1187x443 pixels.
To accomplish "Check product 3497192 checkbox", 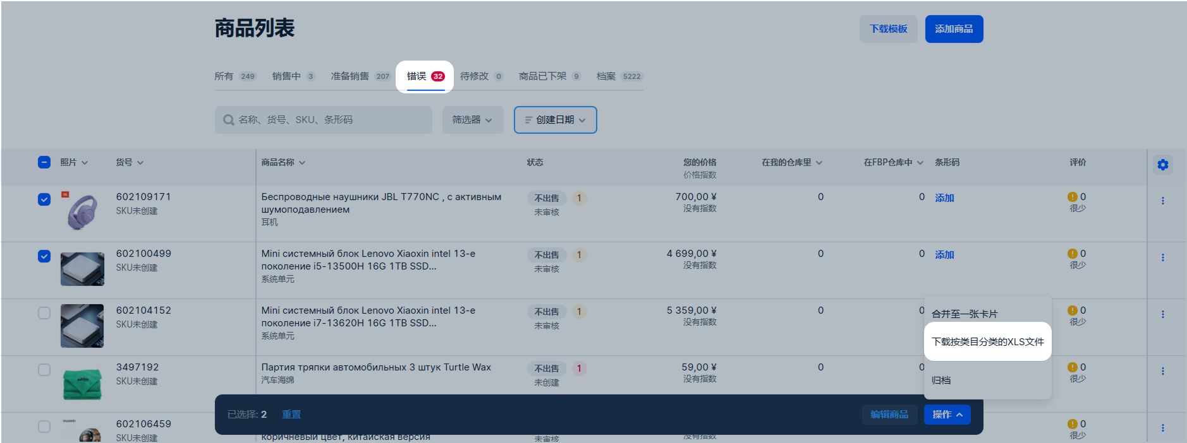I will [44, 370].
